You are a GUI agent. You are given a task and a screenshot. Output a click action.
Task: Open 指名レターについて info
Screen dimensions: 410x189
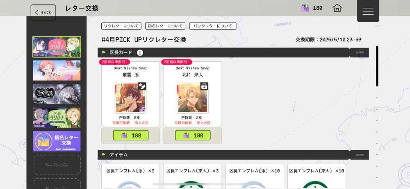pyautogui.click(x=165, y=26)
